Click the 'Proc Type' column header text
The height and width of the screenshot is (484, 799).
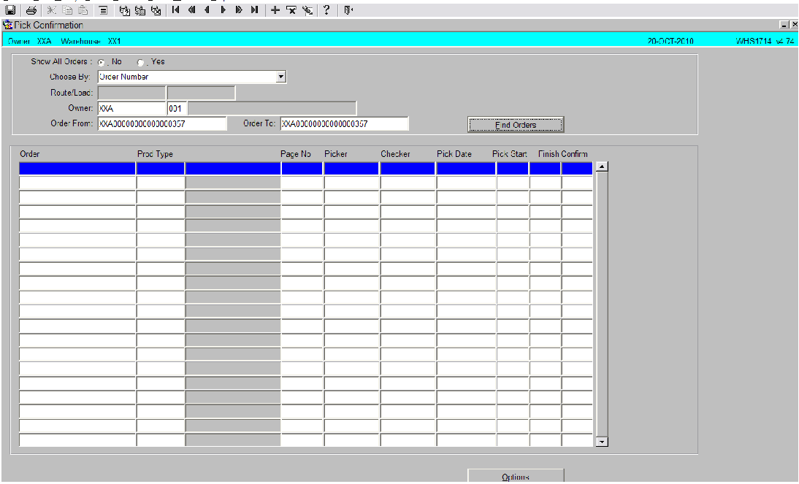pos(155,154)
